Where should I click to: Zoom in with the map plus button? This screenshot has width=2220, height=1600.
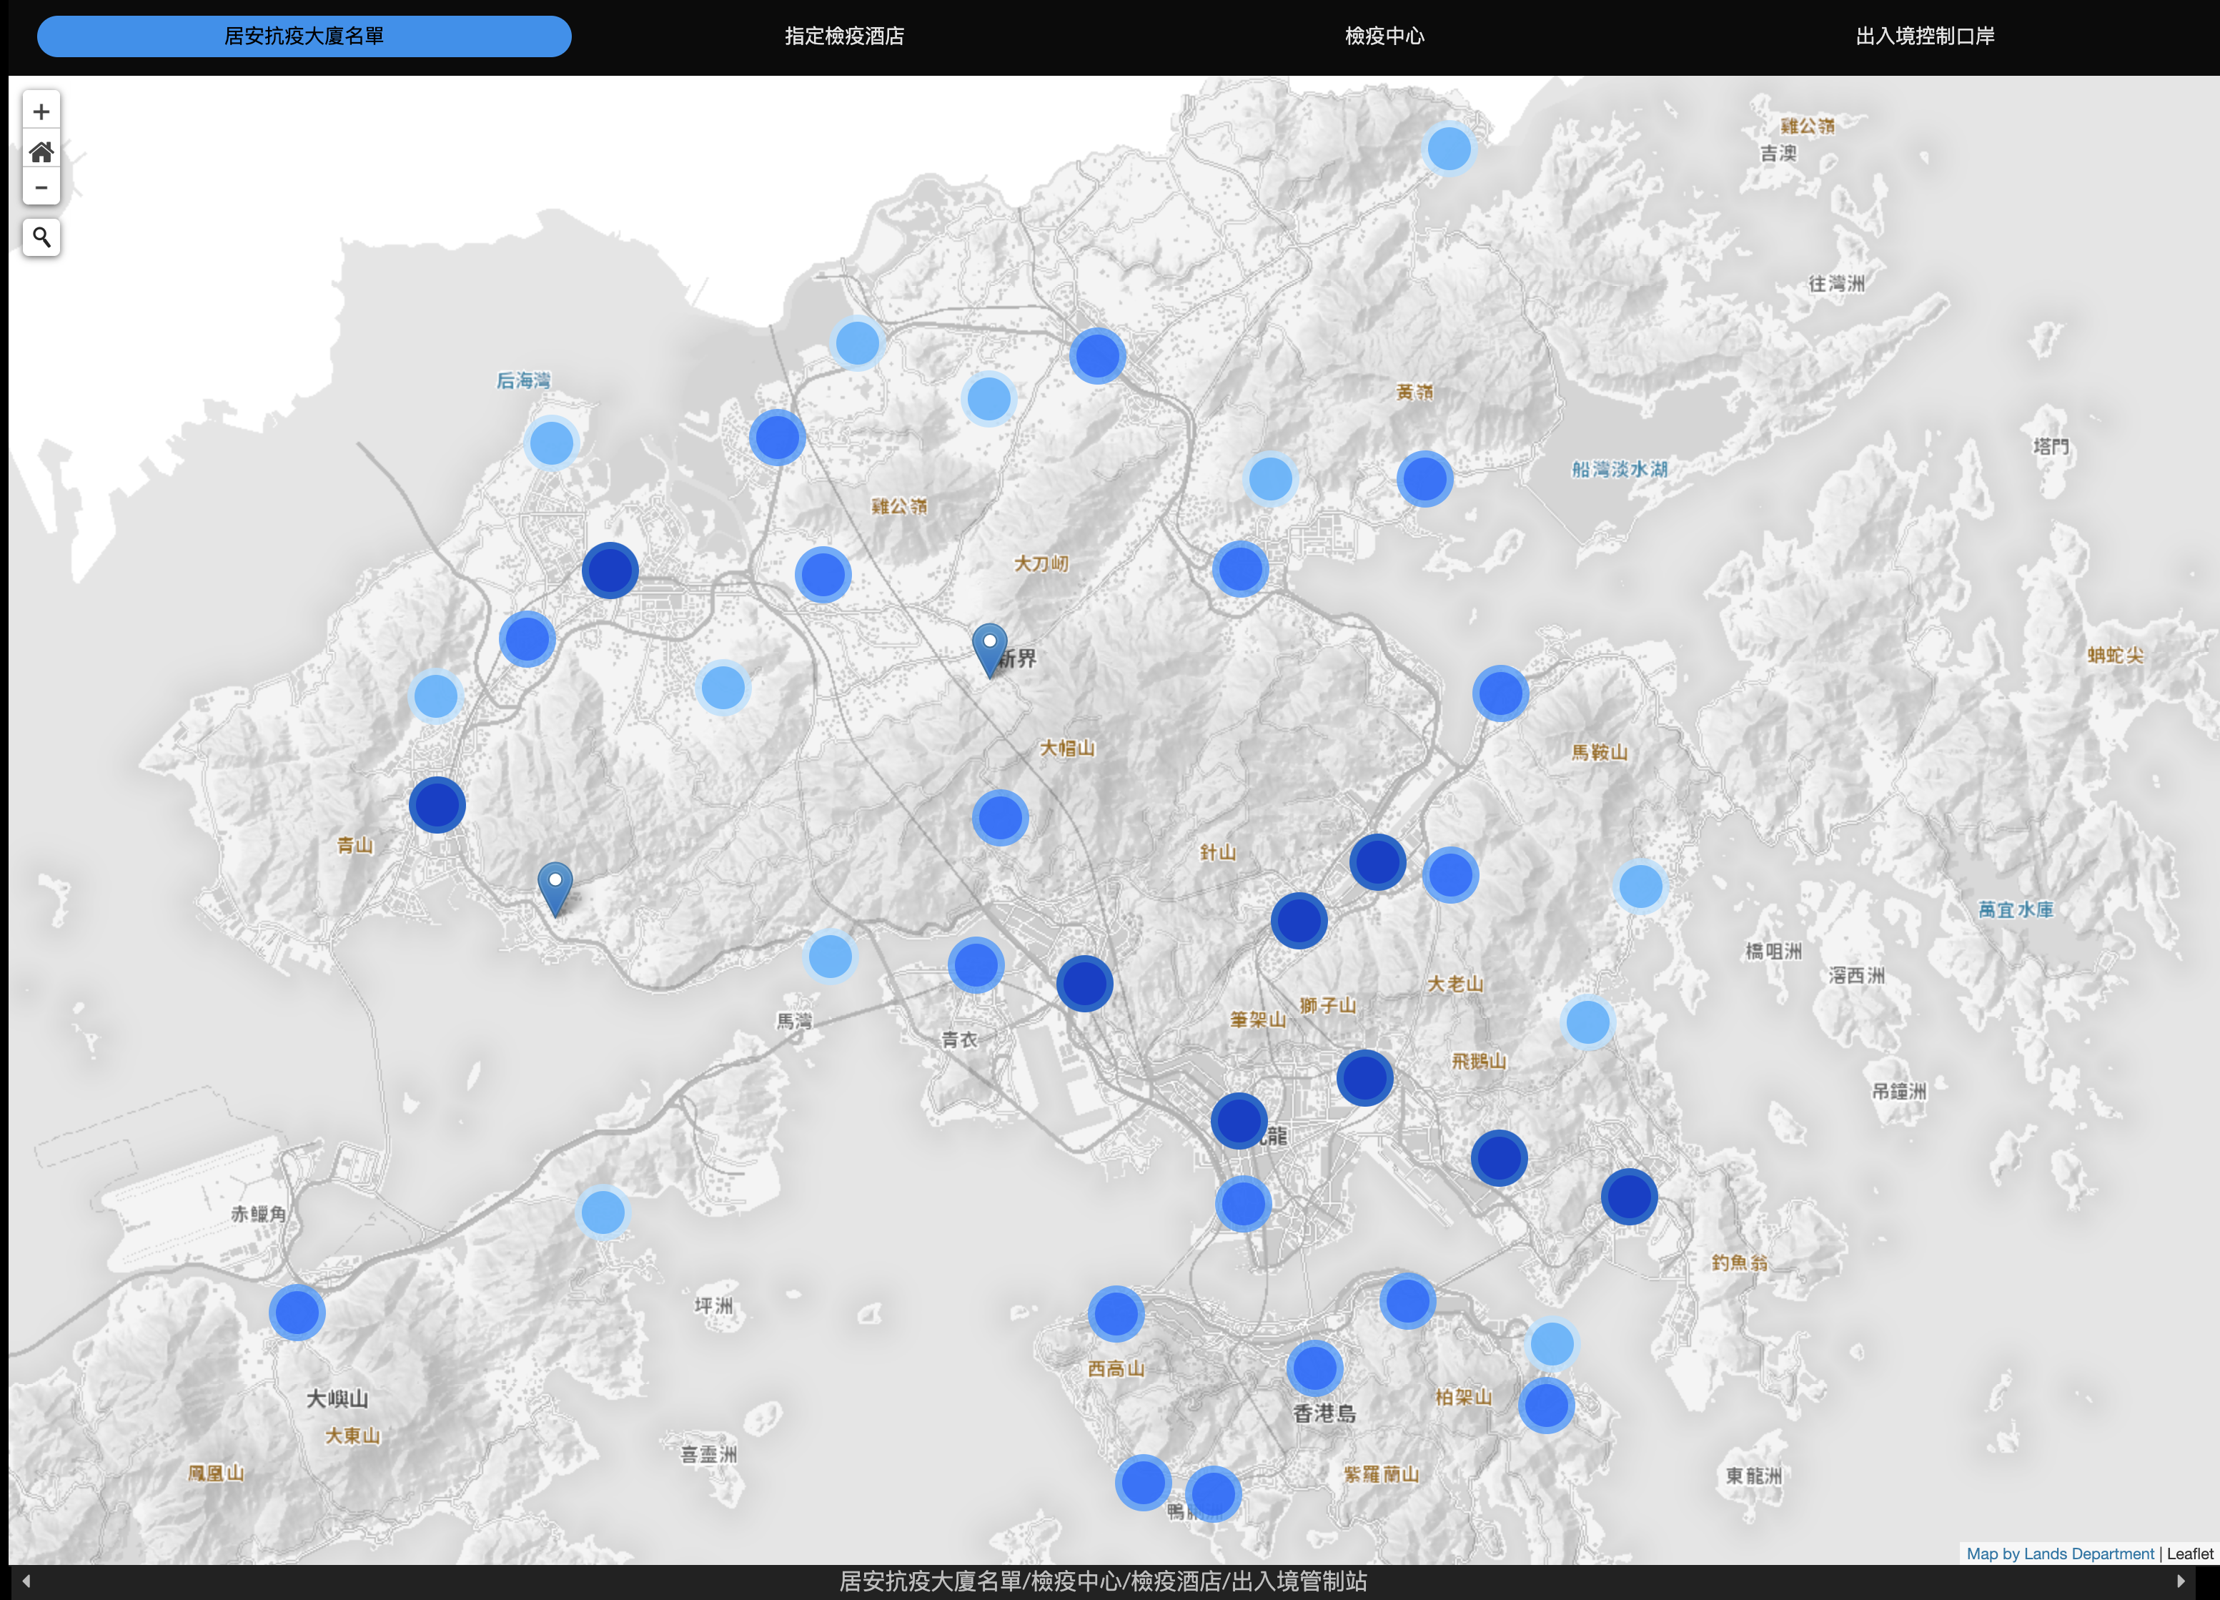[41, 112]
